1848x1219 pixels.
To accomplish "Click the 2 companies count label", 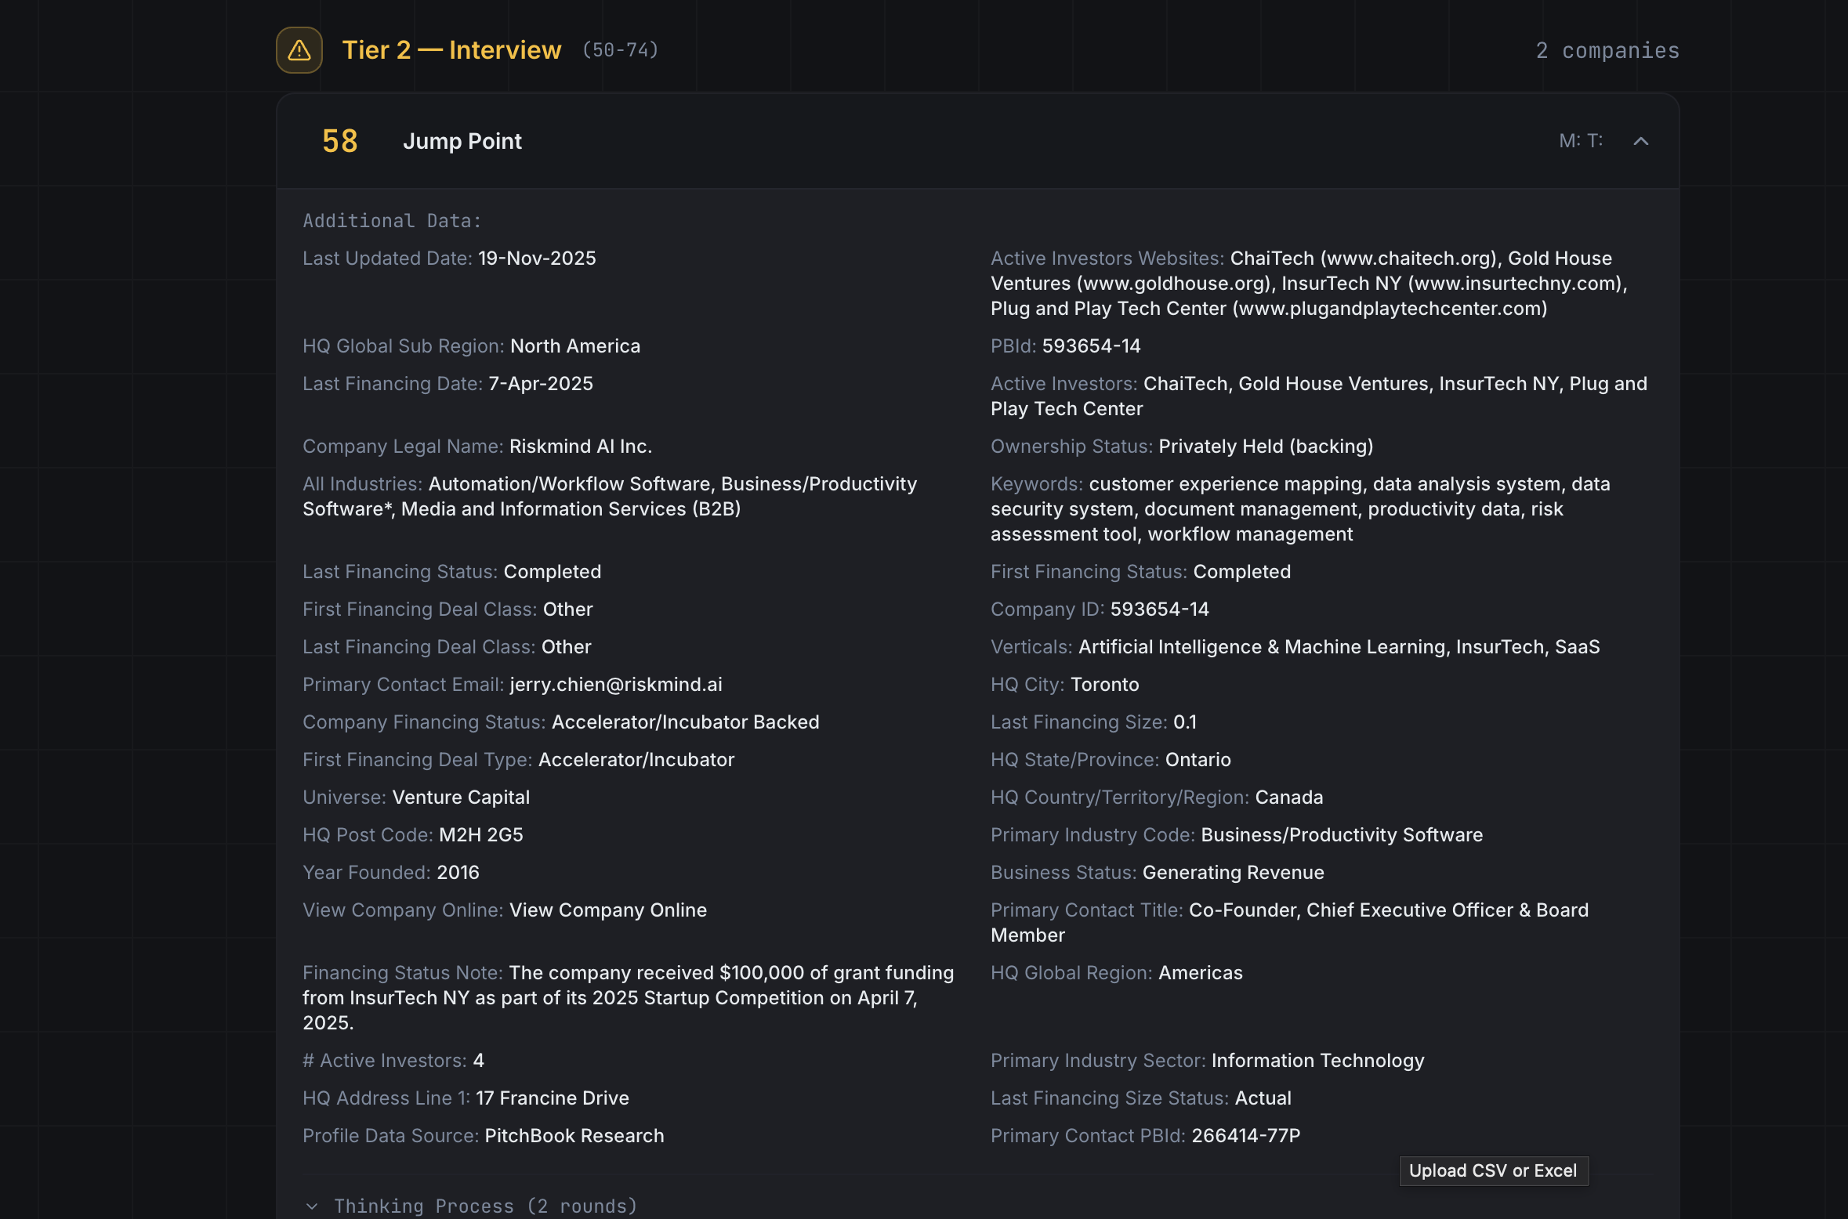I will click(1607, 51).
